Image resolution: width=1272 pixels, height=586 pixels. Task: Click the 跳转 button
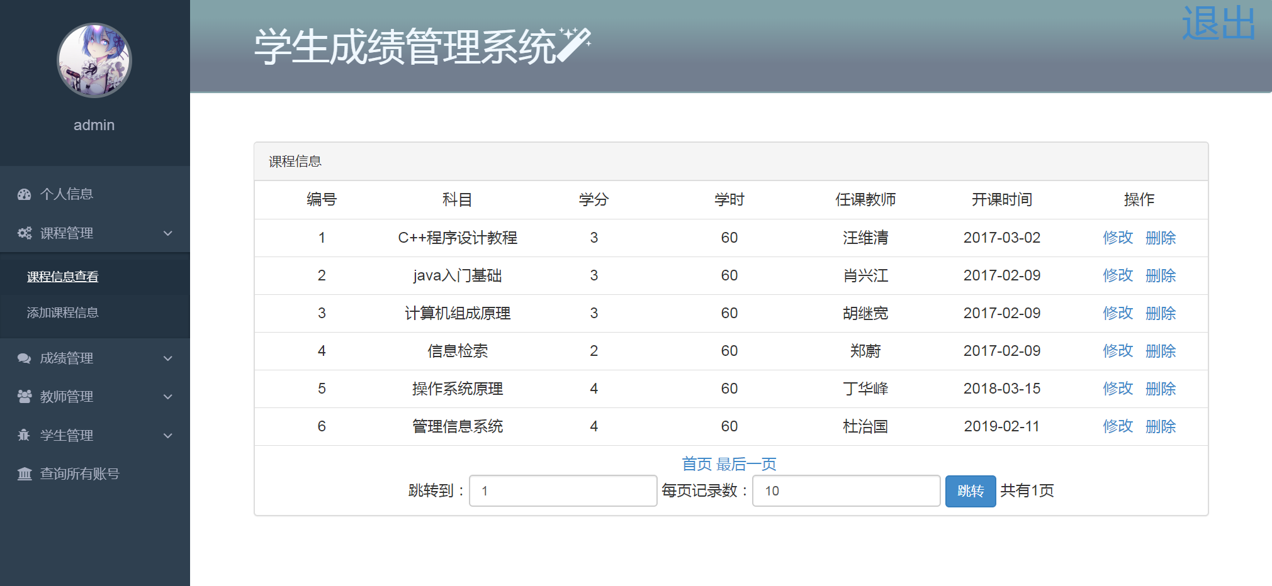coord(971,491)
